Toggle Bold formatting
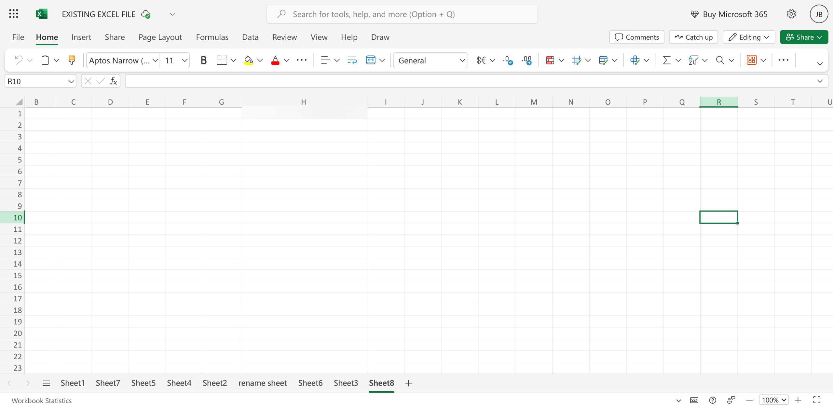Screen dimensions: 833x406 (x=203, y=60)
